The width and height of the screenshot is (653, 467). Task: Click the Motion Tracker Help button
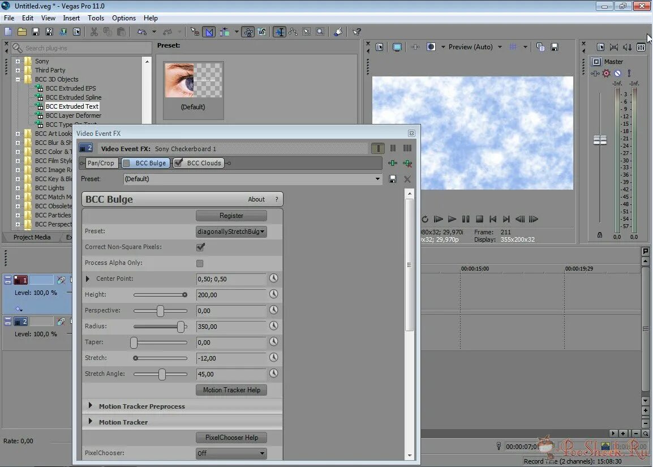231,389
